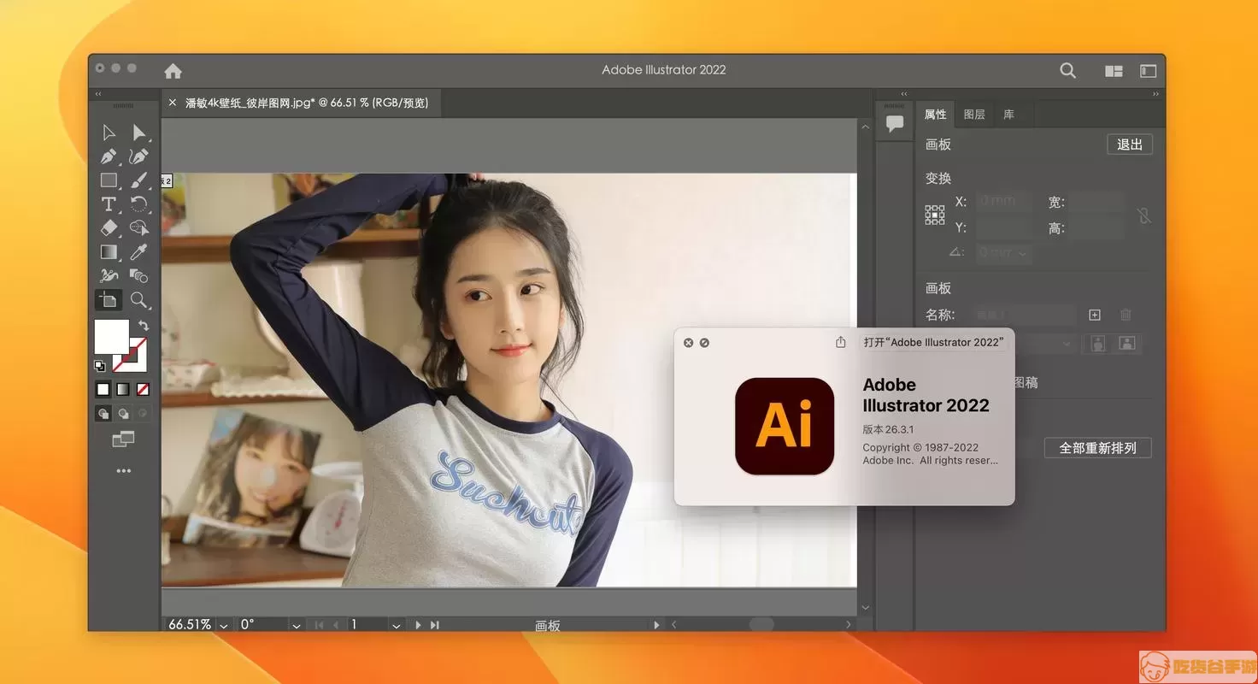Open the artboard preset dropdown
Viewport: 1258px width, 684px height.
point(1067,344)
